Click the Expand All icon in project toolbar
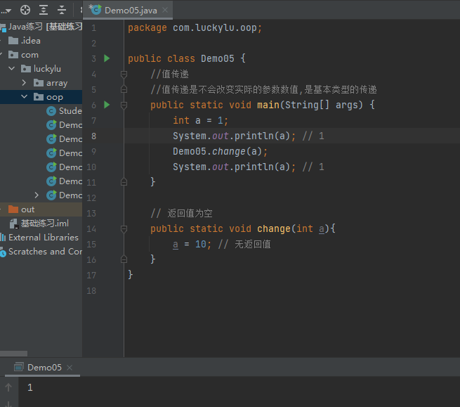Viewport: 460px width, 407px height. 44,10
